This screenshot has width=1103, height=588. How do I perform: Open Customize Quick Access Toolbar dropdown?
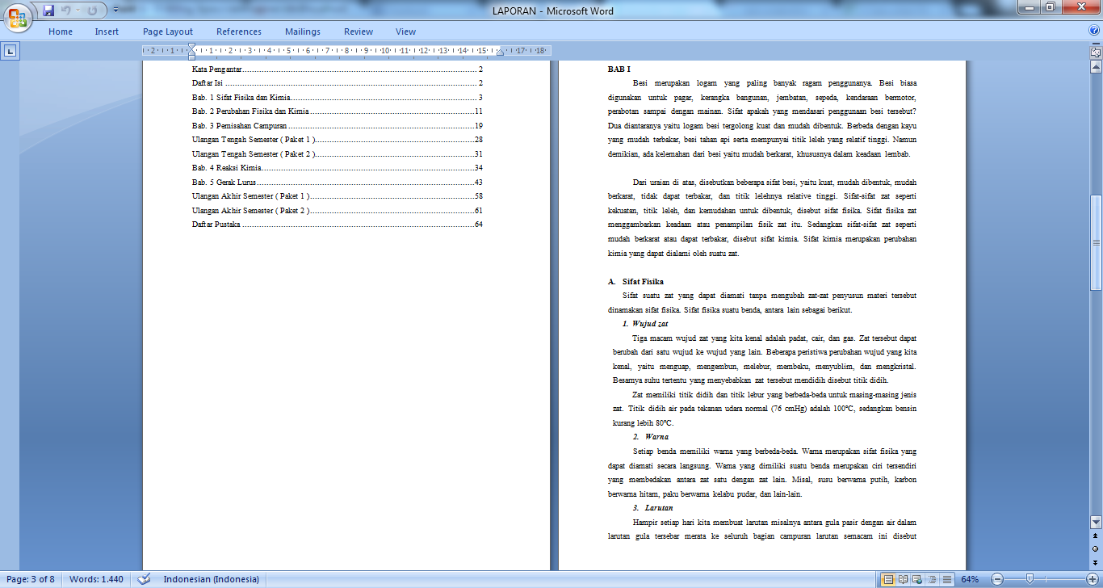point(116,10)
